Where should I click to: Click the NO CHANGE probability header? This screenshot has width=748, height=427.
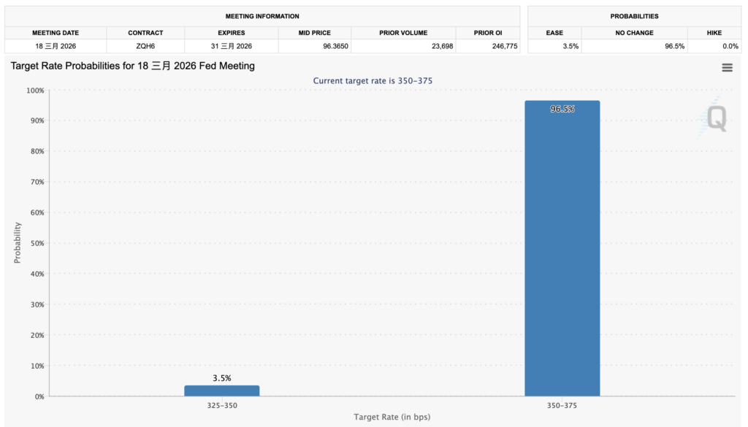(x=634, y=33)
